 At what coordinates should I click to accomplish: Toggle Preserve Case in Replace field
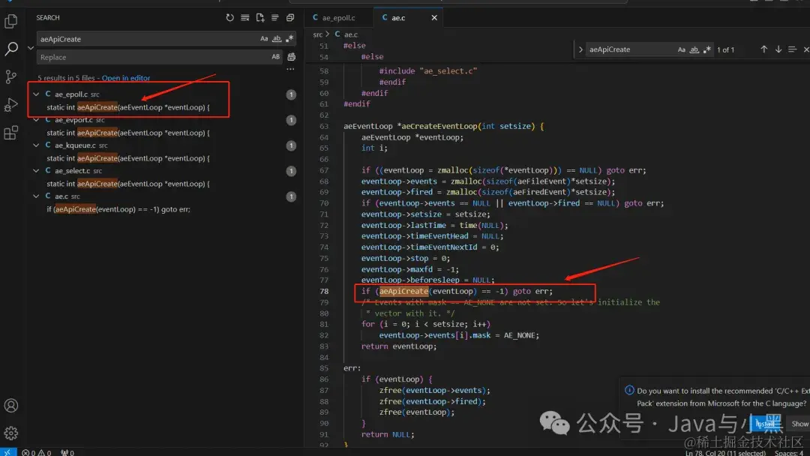276,57
